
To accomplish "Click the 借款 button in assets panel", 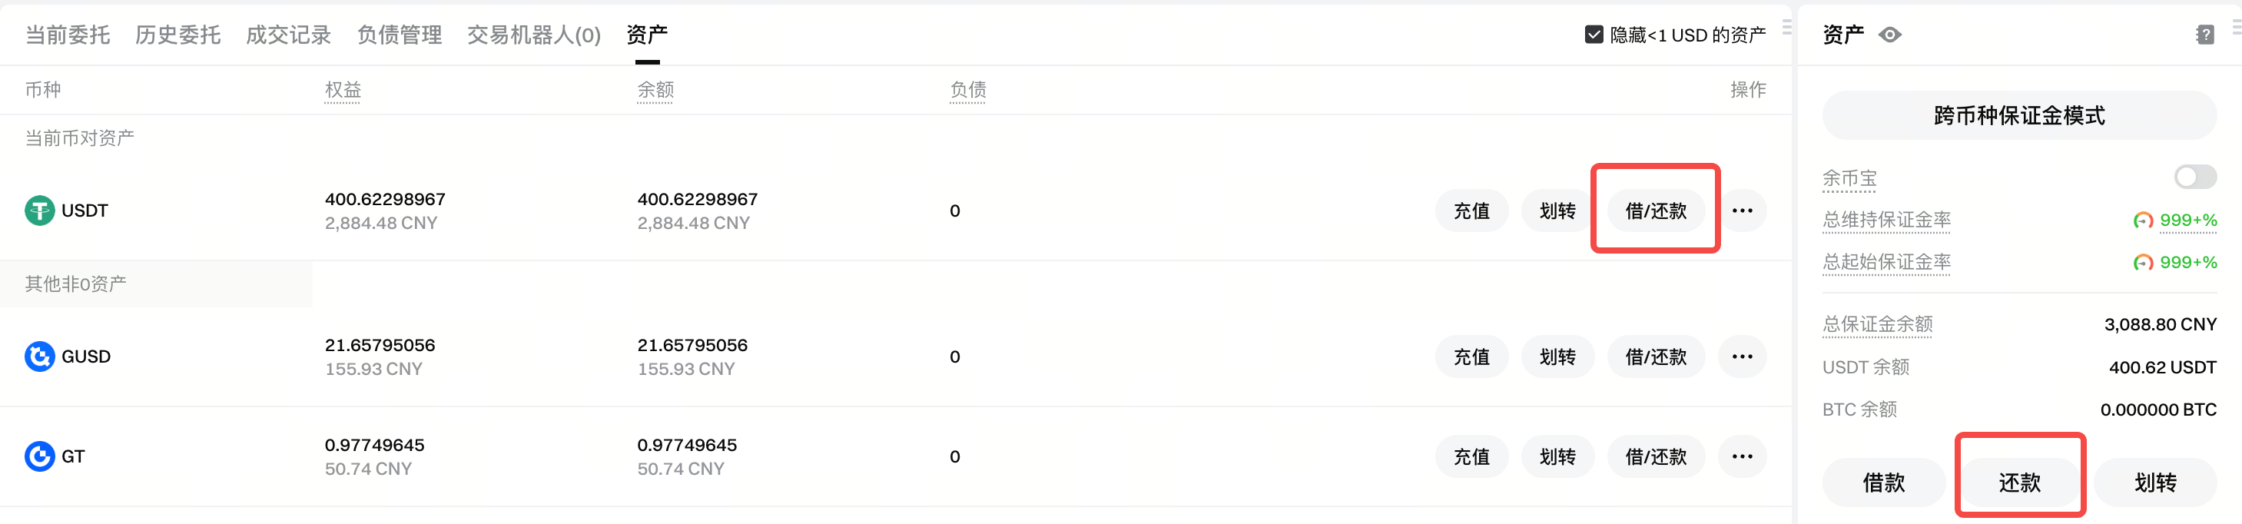I will (x=1883, y=483).
